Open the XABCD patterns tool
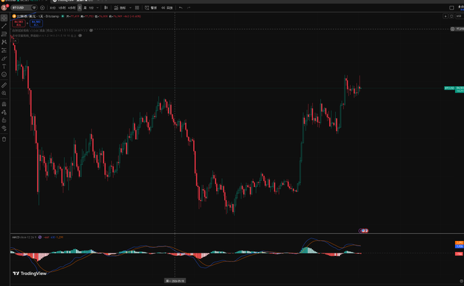Screen dimensions: 464x286 pos(4,42)
